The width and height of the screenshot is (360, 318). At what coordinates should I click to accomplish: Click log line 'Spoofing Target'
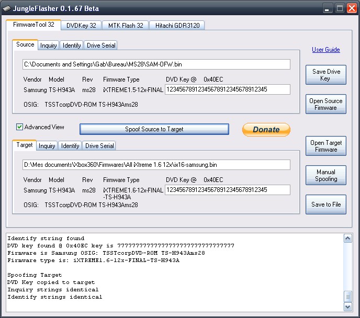pos(35,275)
